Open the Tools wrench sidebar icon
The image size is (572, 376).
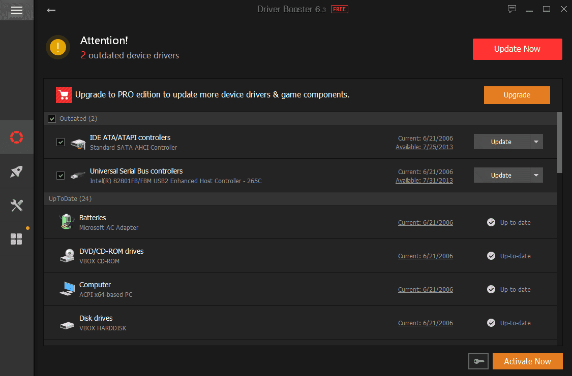[16, 206]
